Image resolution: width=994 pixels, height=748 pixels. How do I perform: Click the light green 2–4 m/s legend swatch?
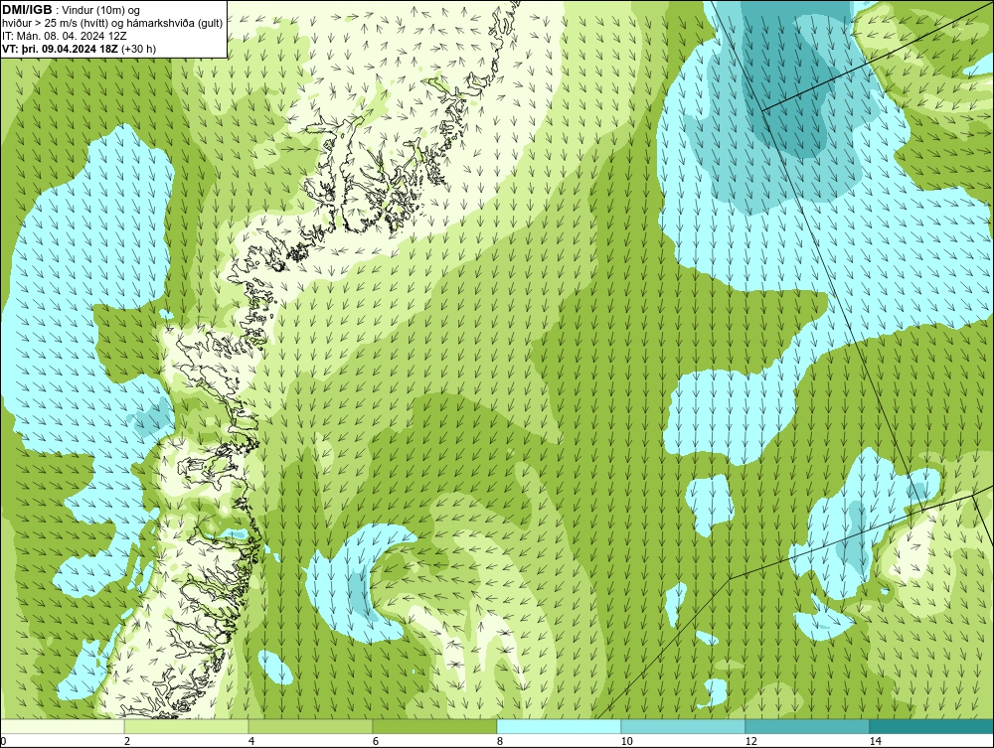click(187, 726)
